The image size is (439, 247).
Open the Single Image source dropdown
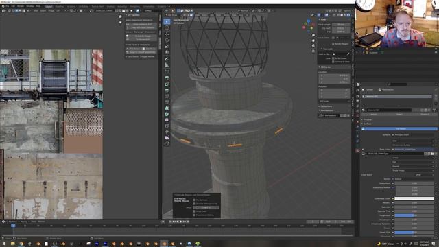[x=413, y=171]
